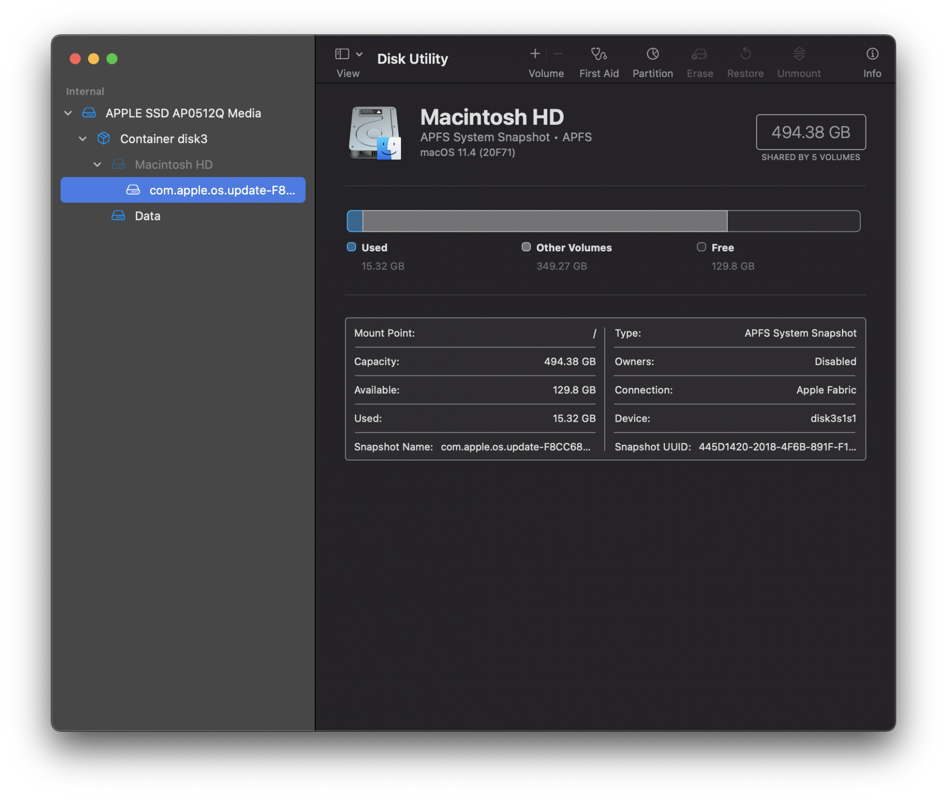Click the Snapshot Name com.apple.os.update-F8CC68 value
947x799 pixels.
coord(516,447)
